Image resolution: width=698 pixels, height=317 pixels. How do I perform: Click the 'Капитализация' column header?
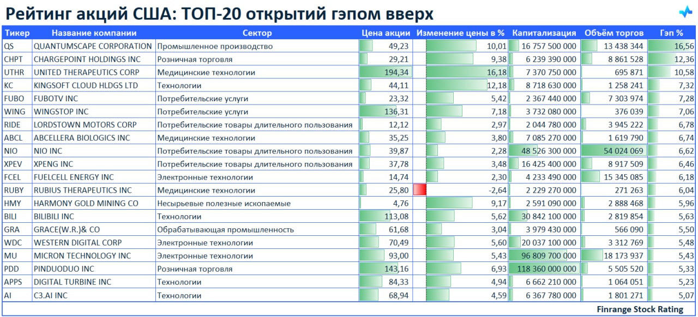tap(544, 33)
